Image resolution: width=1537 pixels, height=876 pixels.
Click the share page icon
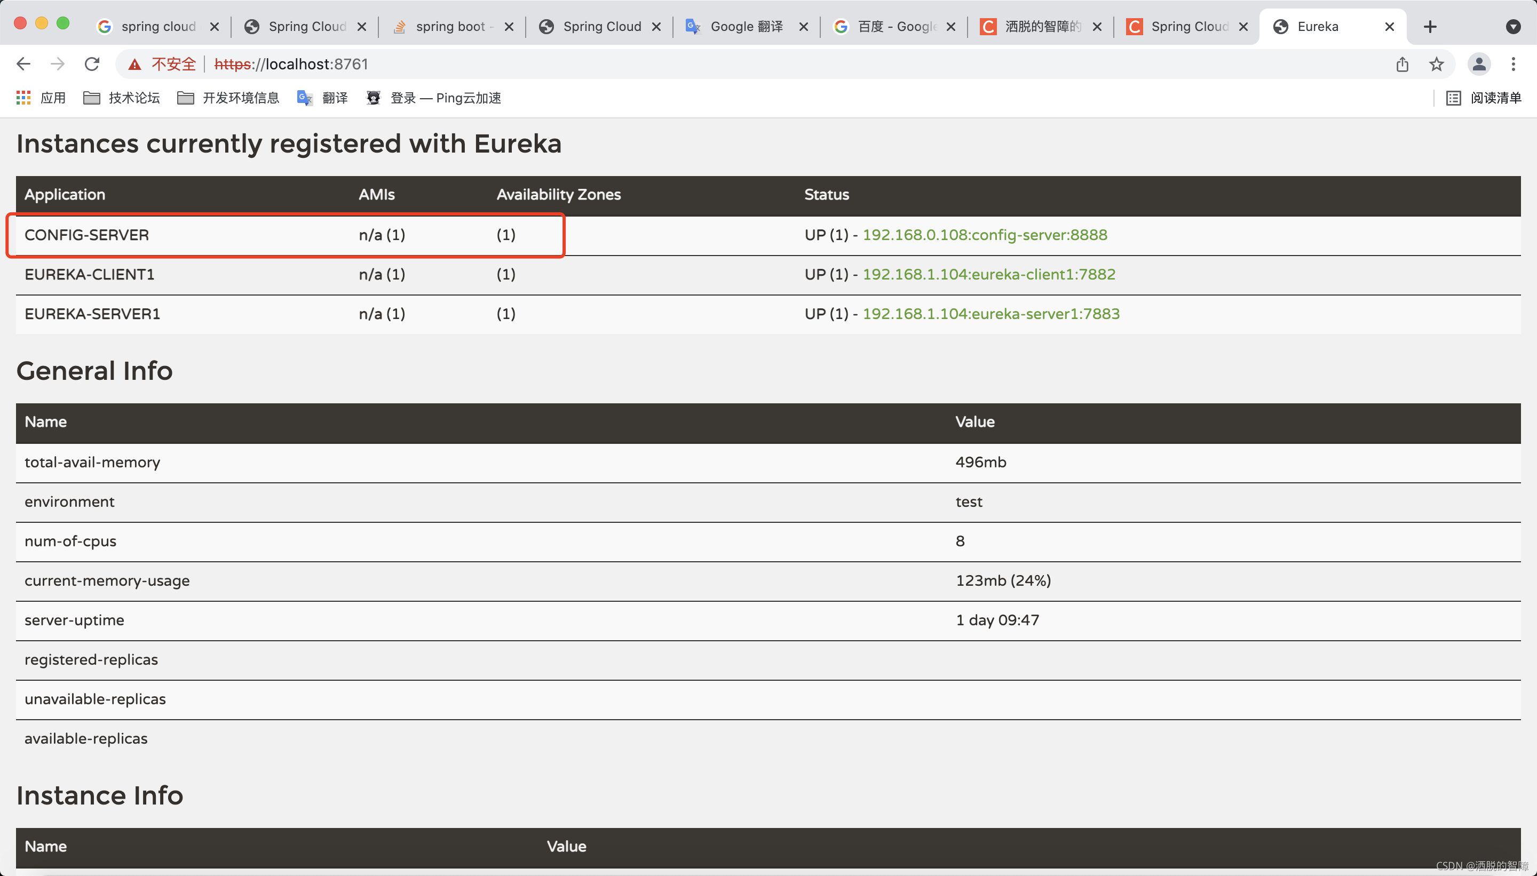(1402, 64)
